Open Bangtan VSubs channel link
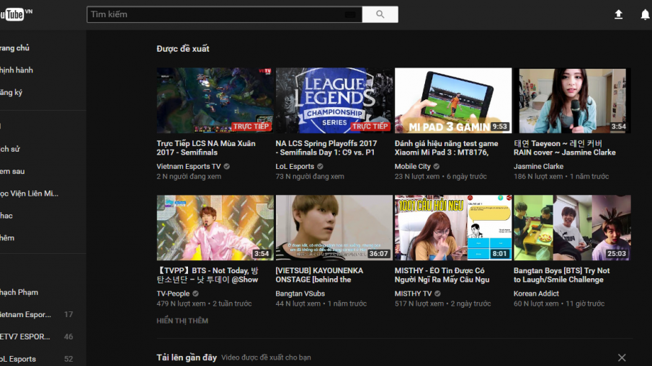 (300, 293)
